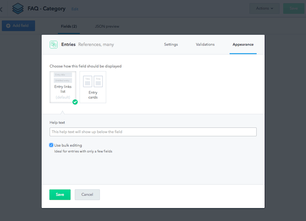Click the 'Help text' label
306x221 pixels.
57,123
